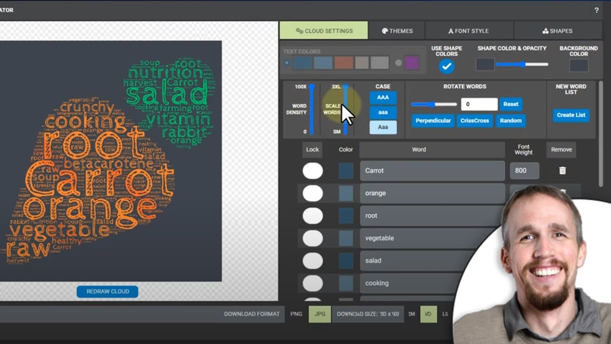Select the multi-color text colors radio button
Image resolution: width=611 pixels, height=344 pixels.
(286, 63)
